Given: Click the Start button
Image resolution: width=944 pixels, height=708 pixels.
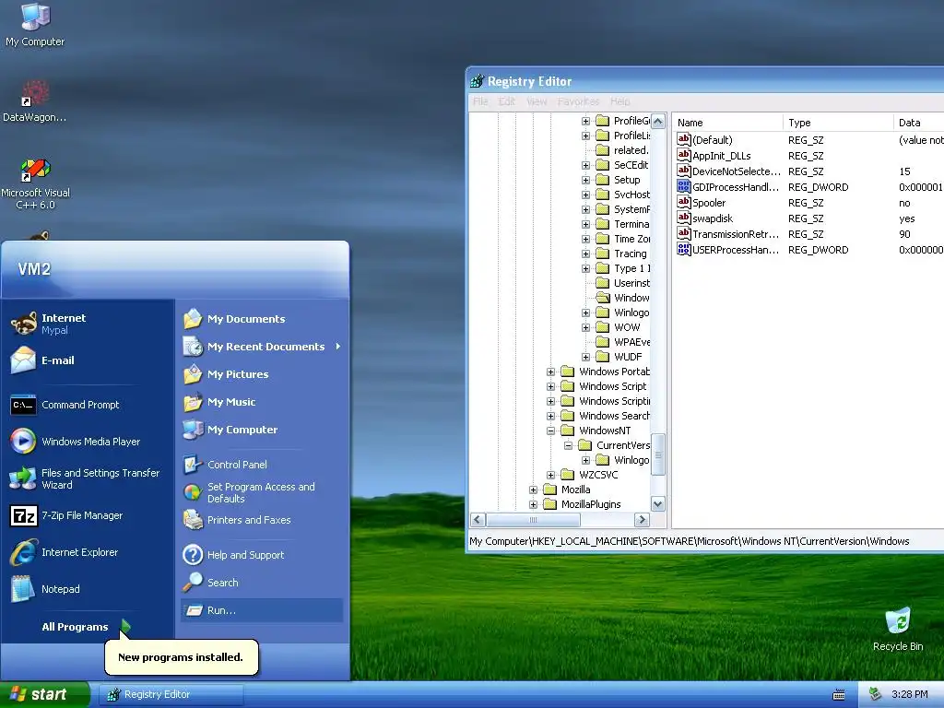Looking at the screenshot, I should 44,694.
